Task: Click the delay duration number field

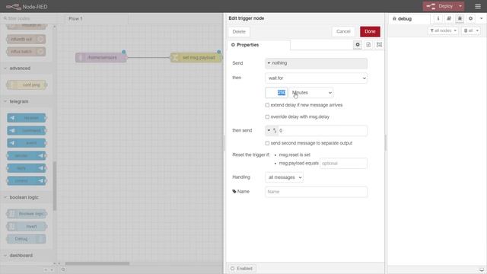Action: tap(276, 93)
